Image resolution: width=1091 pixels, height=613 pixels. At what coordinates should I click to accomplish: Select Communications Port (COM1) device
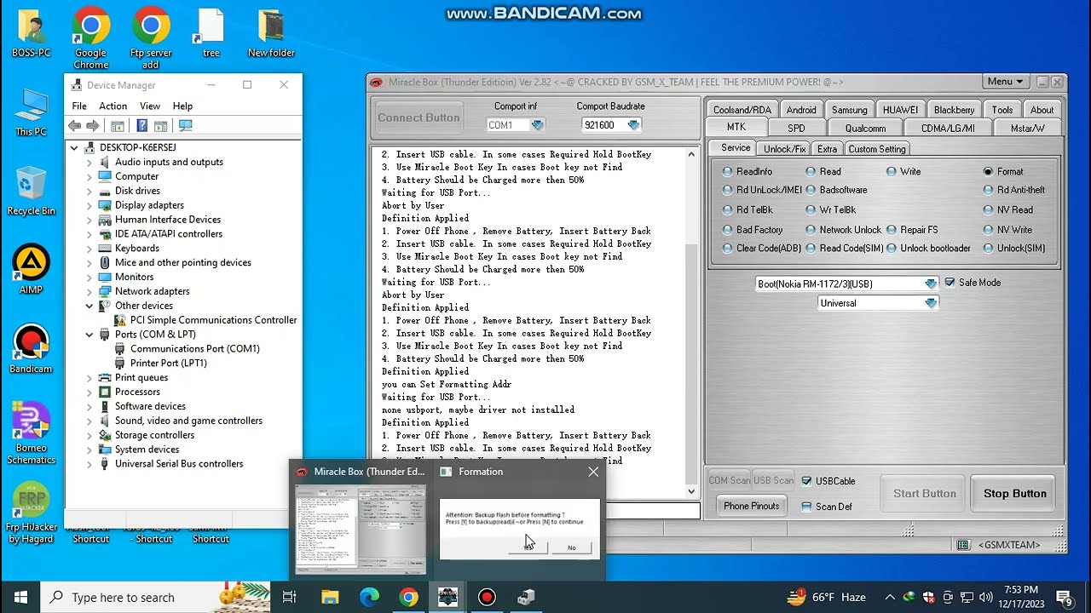coord(194,349)
